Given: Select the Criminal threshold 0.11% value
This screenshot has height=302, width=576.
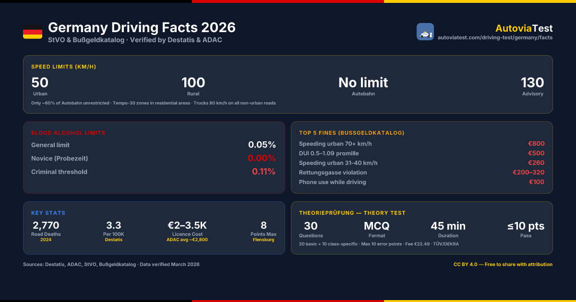Looking at the screenshot, I should (x=264, y=172).
